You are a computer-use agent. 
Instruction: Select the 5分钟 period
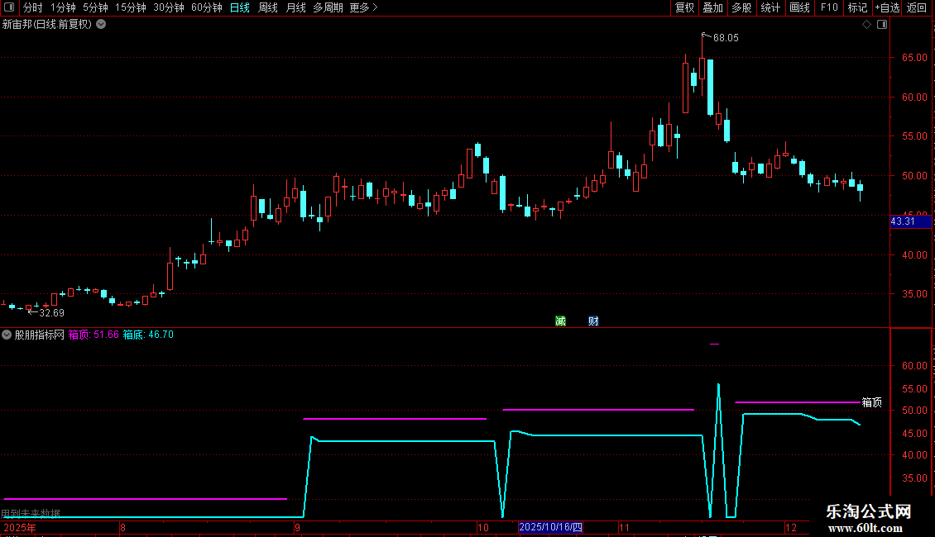95,7
